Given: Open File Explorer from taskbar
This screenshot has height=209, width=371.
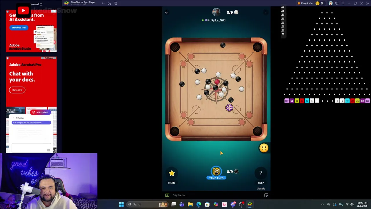Looking at the screenshot, I should (x=190, y=204).
